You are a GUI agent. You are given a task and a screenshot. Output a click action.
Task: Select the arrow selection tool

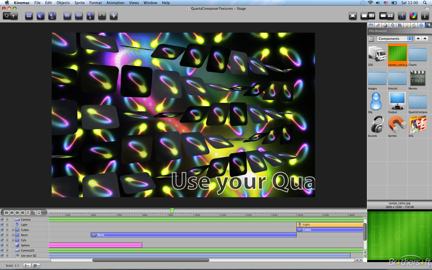(7, 16)
